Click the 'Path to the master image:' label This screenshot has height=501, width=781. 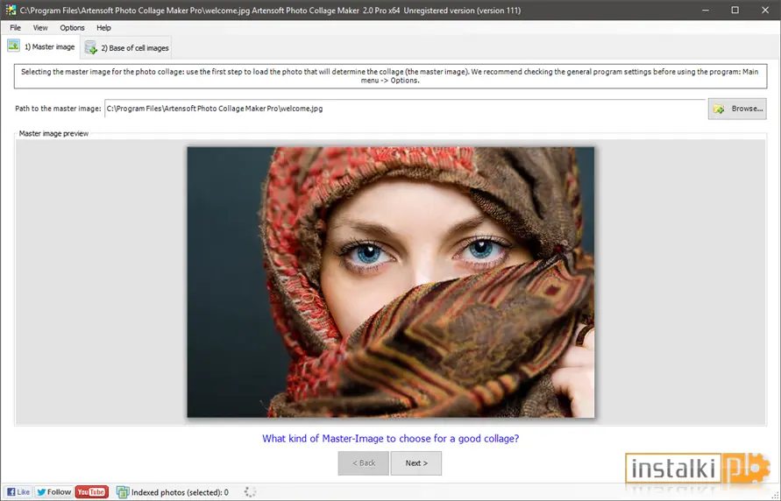point(58,109)
